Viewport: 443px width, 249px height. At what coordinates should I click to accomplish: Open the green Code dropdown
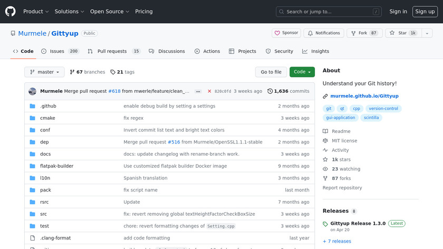pyautogui.click(x=302, y=72)
